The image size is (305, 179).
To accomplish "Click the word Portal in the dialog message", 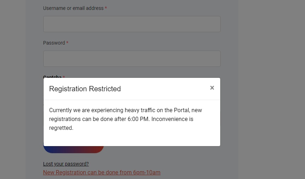I will [182, 110].
